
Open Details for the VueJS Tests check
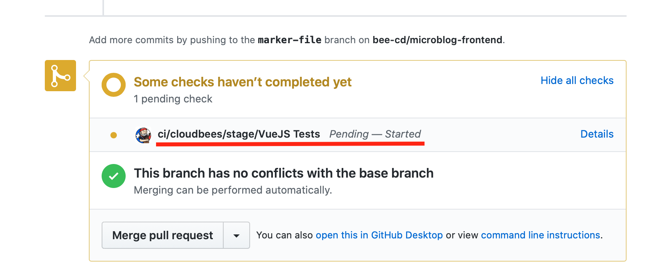click(597, 134)
